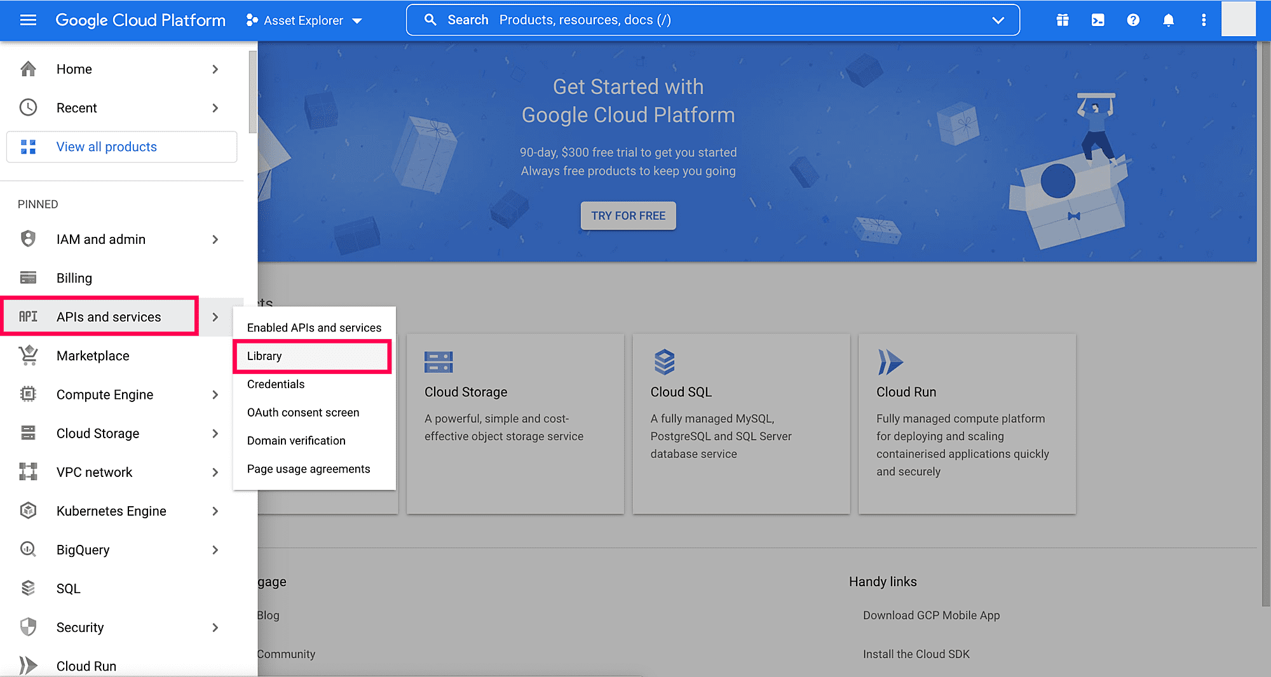The image size is (1271, 677).
Task: Click the Kubernetes Engine sidebar icon
Action: [28, 511]
